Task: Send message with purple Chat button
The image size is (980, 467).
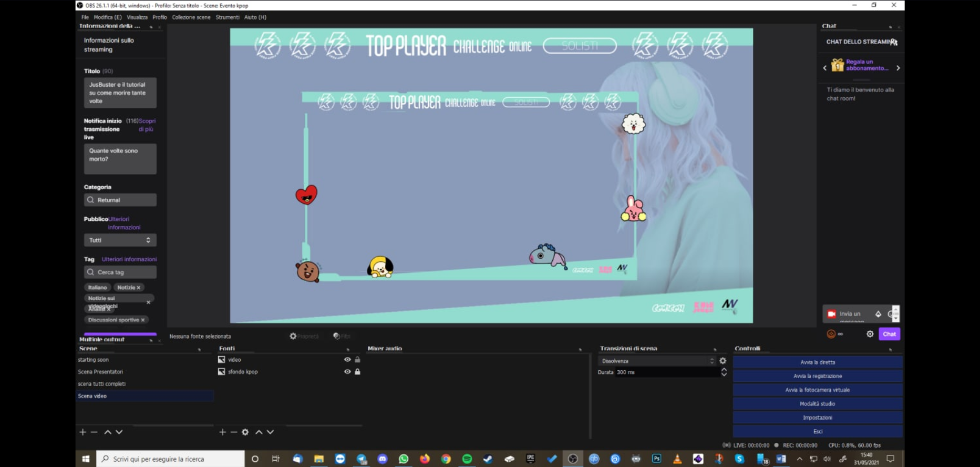Action: 890,334
